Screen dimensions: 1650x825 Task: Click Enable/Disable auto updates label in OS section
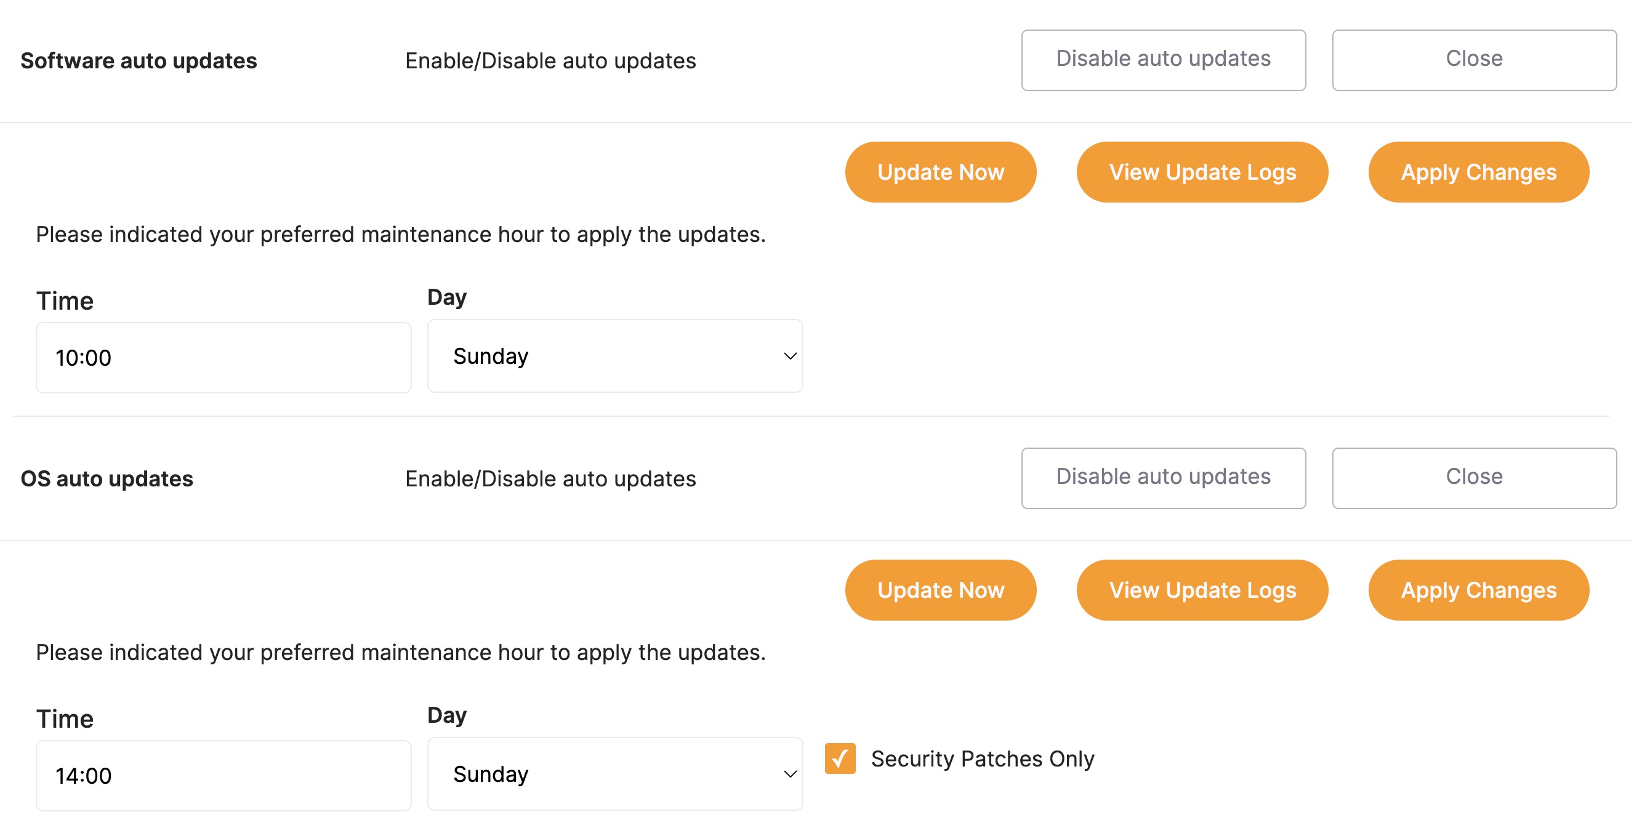pyautogui.click(x=550, y=478)
